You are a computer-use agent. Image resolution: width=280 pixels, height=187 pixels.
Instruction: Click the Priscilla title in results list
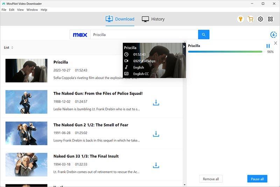(61, 62)
